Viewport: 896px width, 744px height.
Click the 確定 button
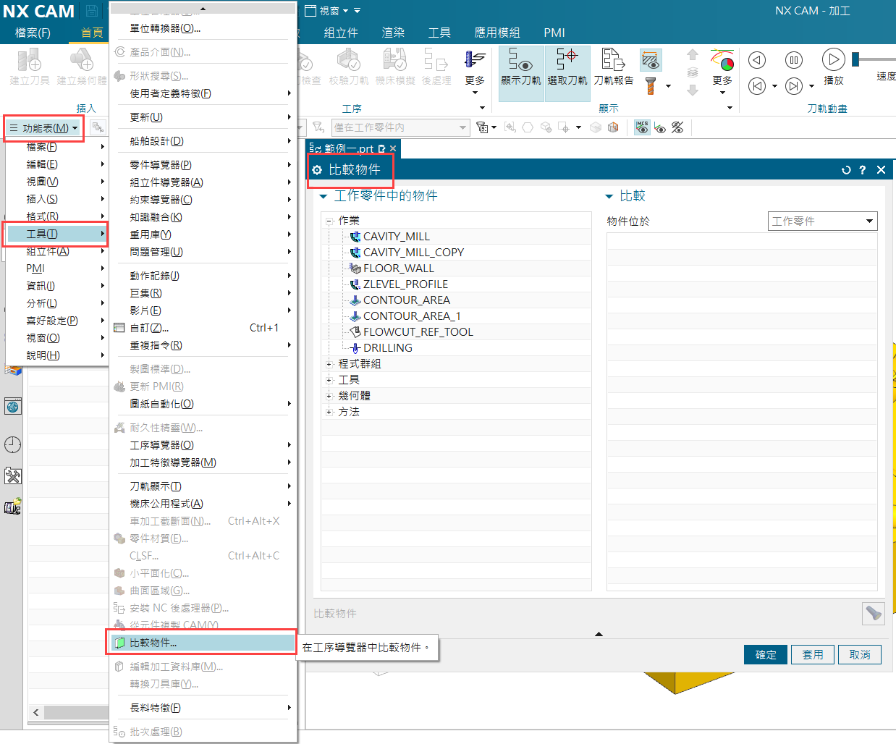(x=766, y=654)
